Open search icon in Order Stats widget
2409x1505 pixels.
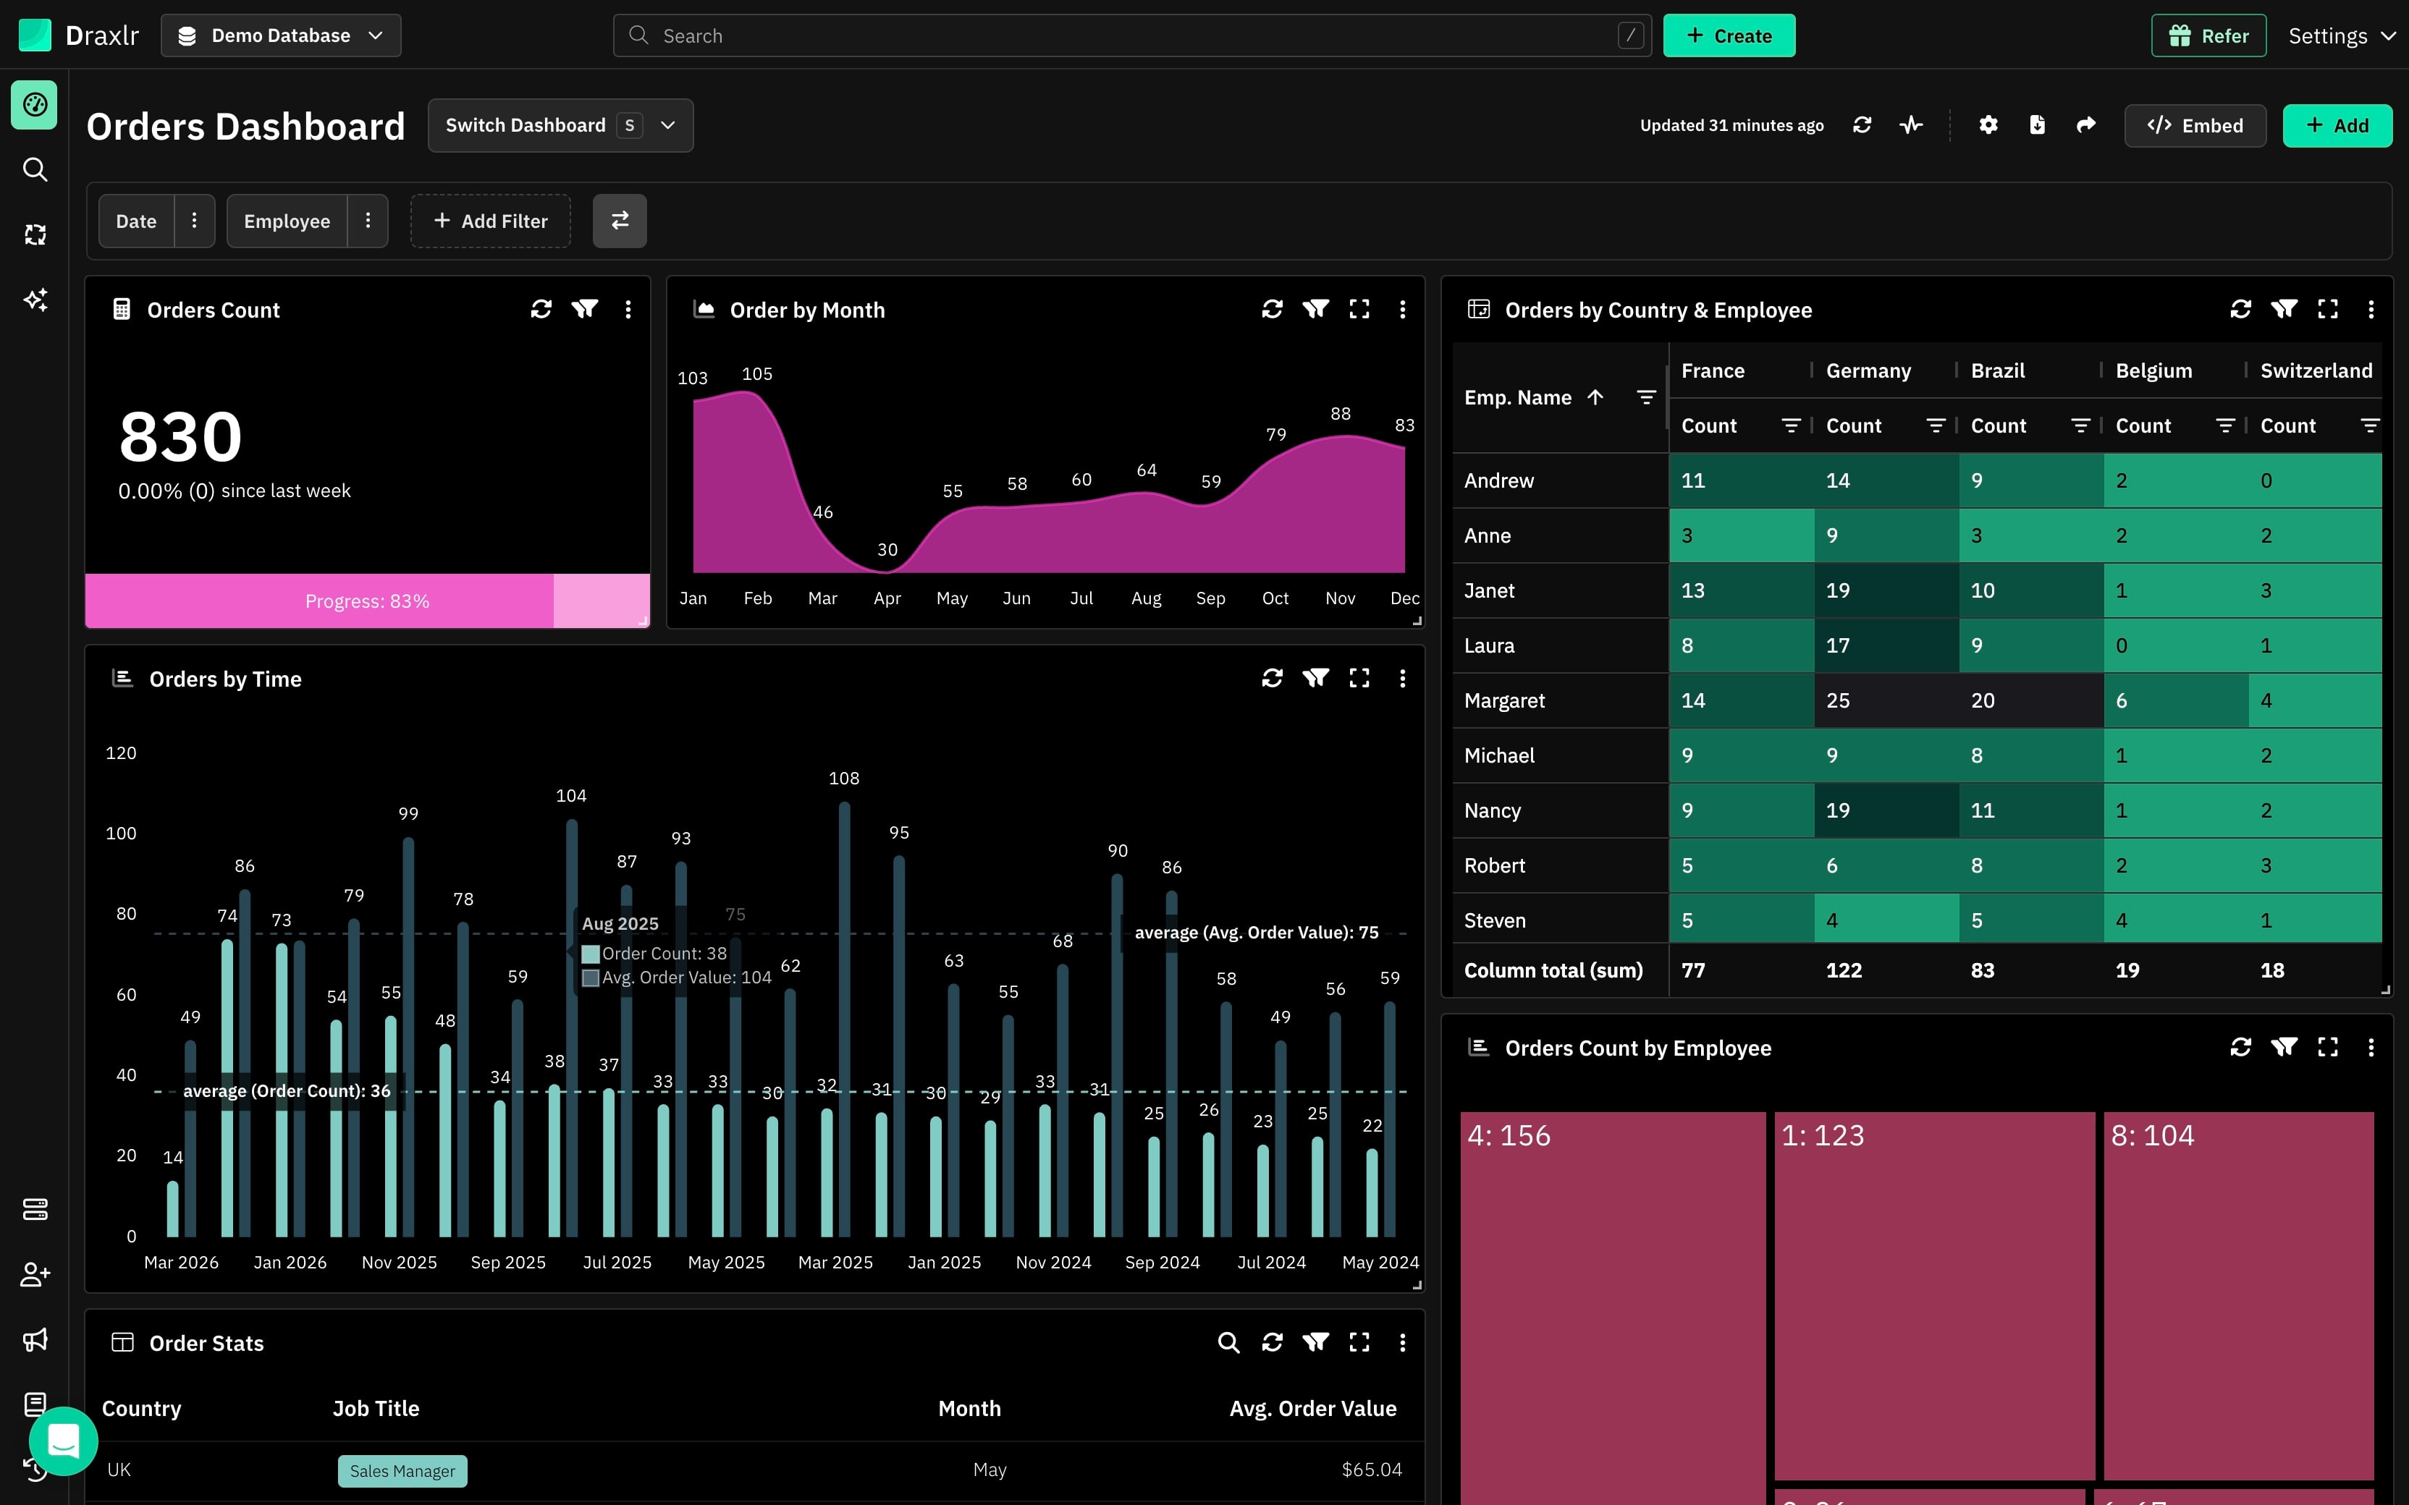(x=1228, y=1343)
